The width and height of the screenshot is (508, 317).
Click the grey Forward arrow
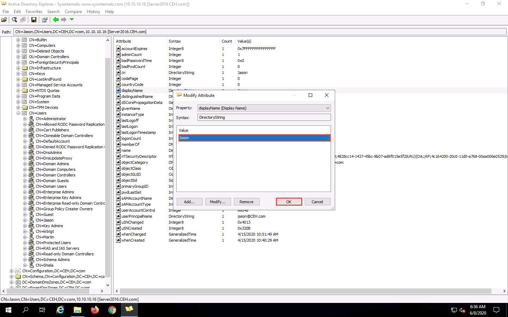64,20
